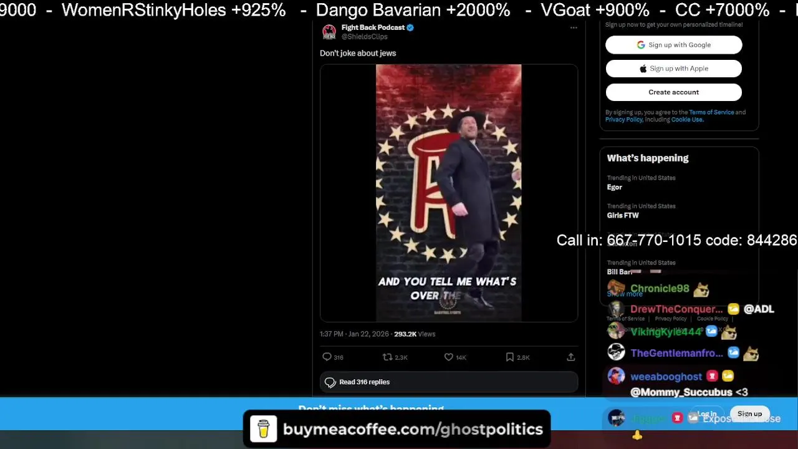This screenshot has width=798, height=449.
Task: Click the Sign up button in the bottom bar
Action: click(749, 414)
